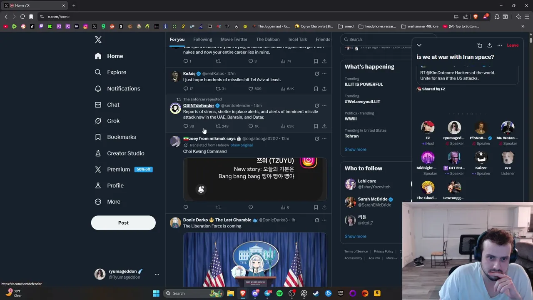Open File Explorer in taskbar
Image resolution: width=533 pixels, height=300 pixels.
[230, 293]
